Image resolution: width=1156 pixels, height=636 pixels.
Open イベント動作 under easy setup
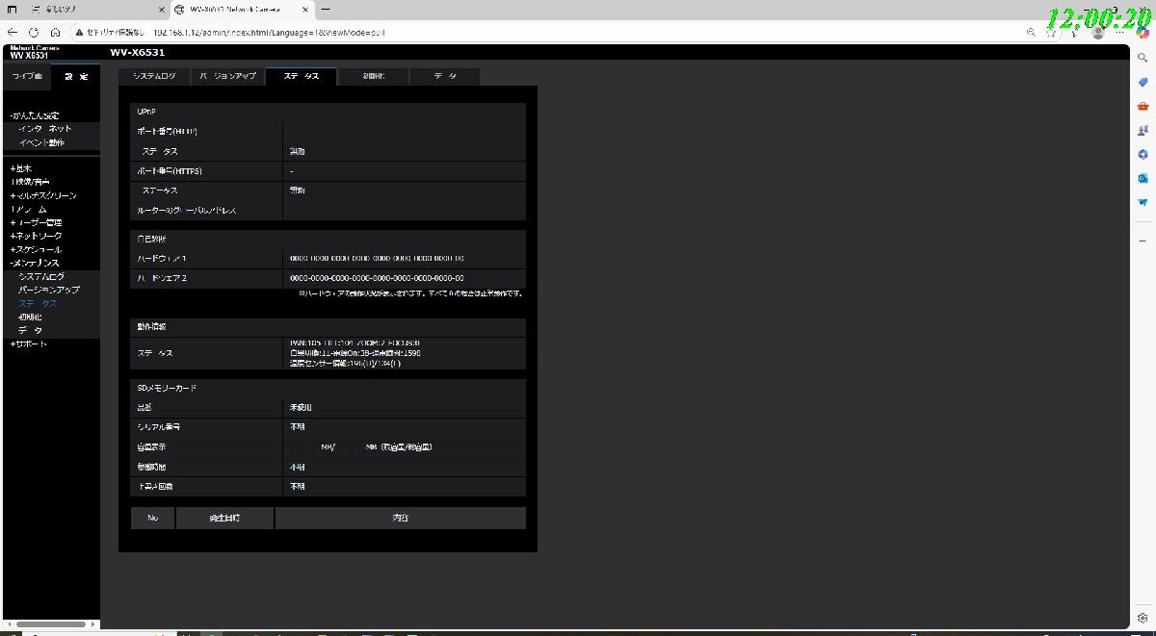pyautogui.click(x=41, y=142)
